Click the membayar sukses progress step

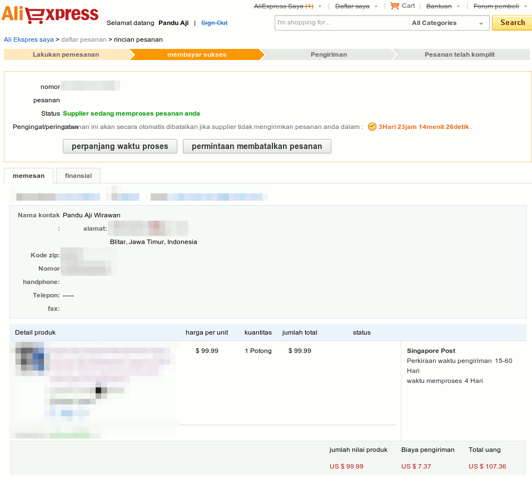point(197,54)
